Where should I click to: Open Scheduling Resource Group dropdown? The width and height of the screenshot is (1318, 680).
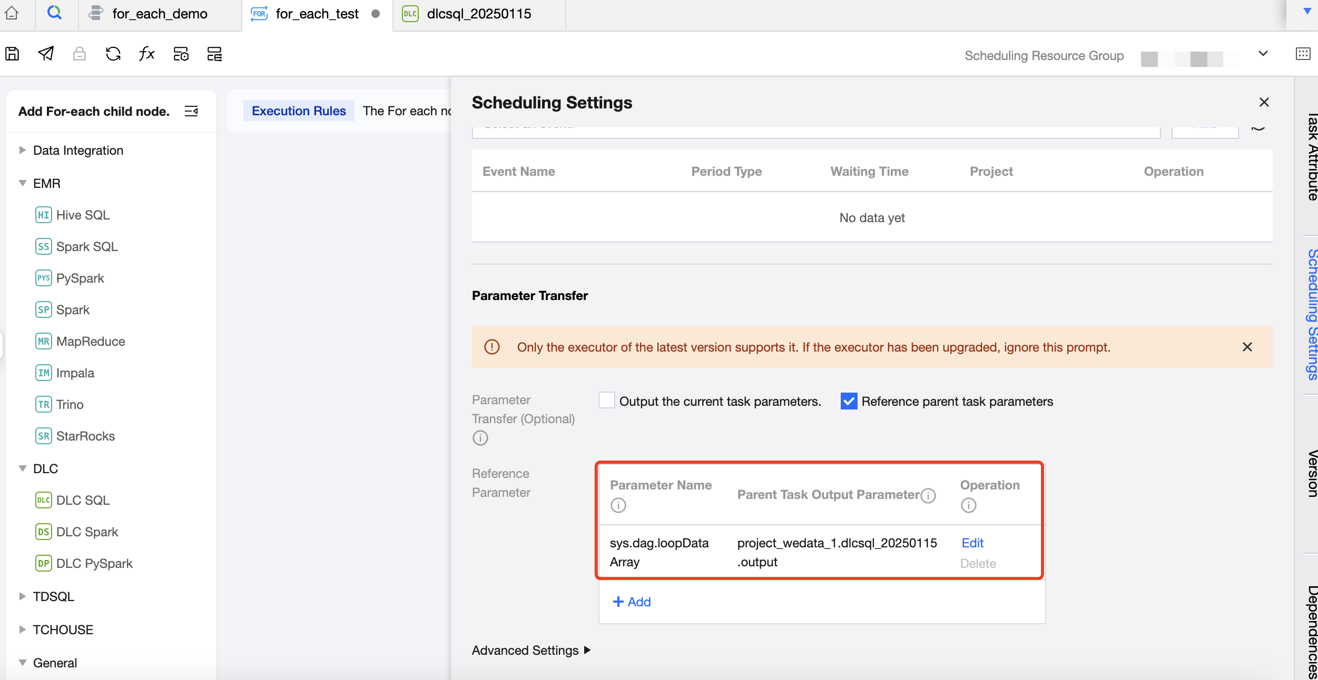coord(1263,54)
